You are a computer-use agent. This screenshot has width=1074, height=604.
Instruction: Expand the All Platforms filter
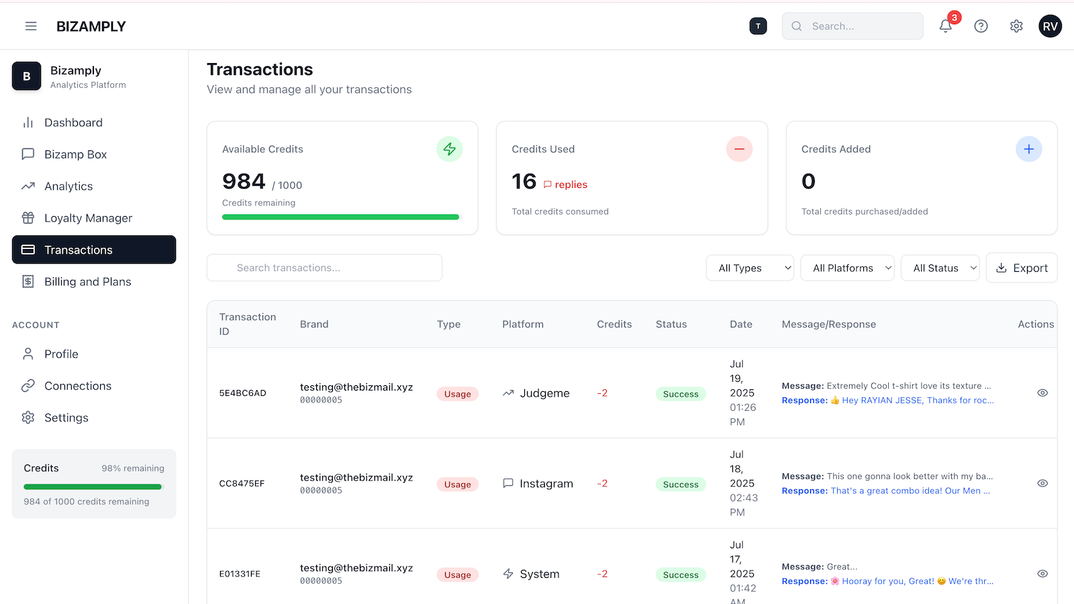click(x=847, y=268)
